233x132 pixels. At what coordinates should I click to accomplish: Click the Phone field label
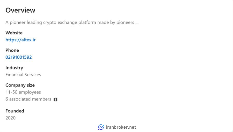point(12,50)
